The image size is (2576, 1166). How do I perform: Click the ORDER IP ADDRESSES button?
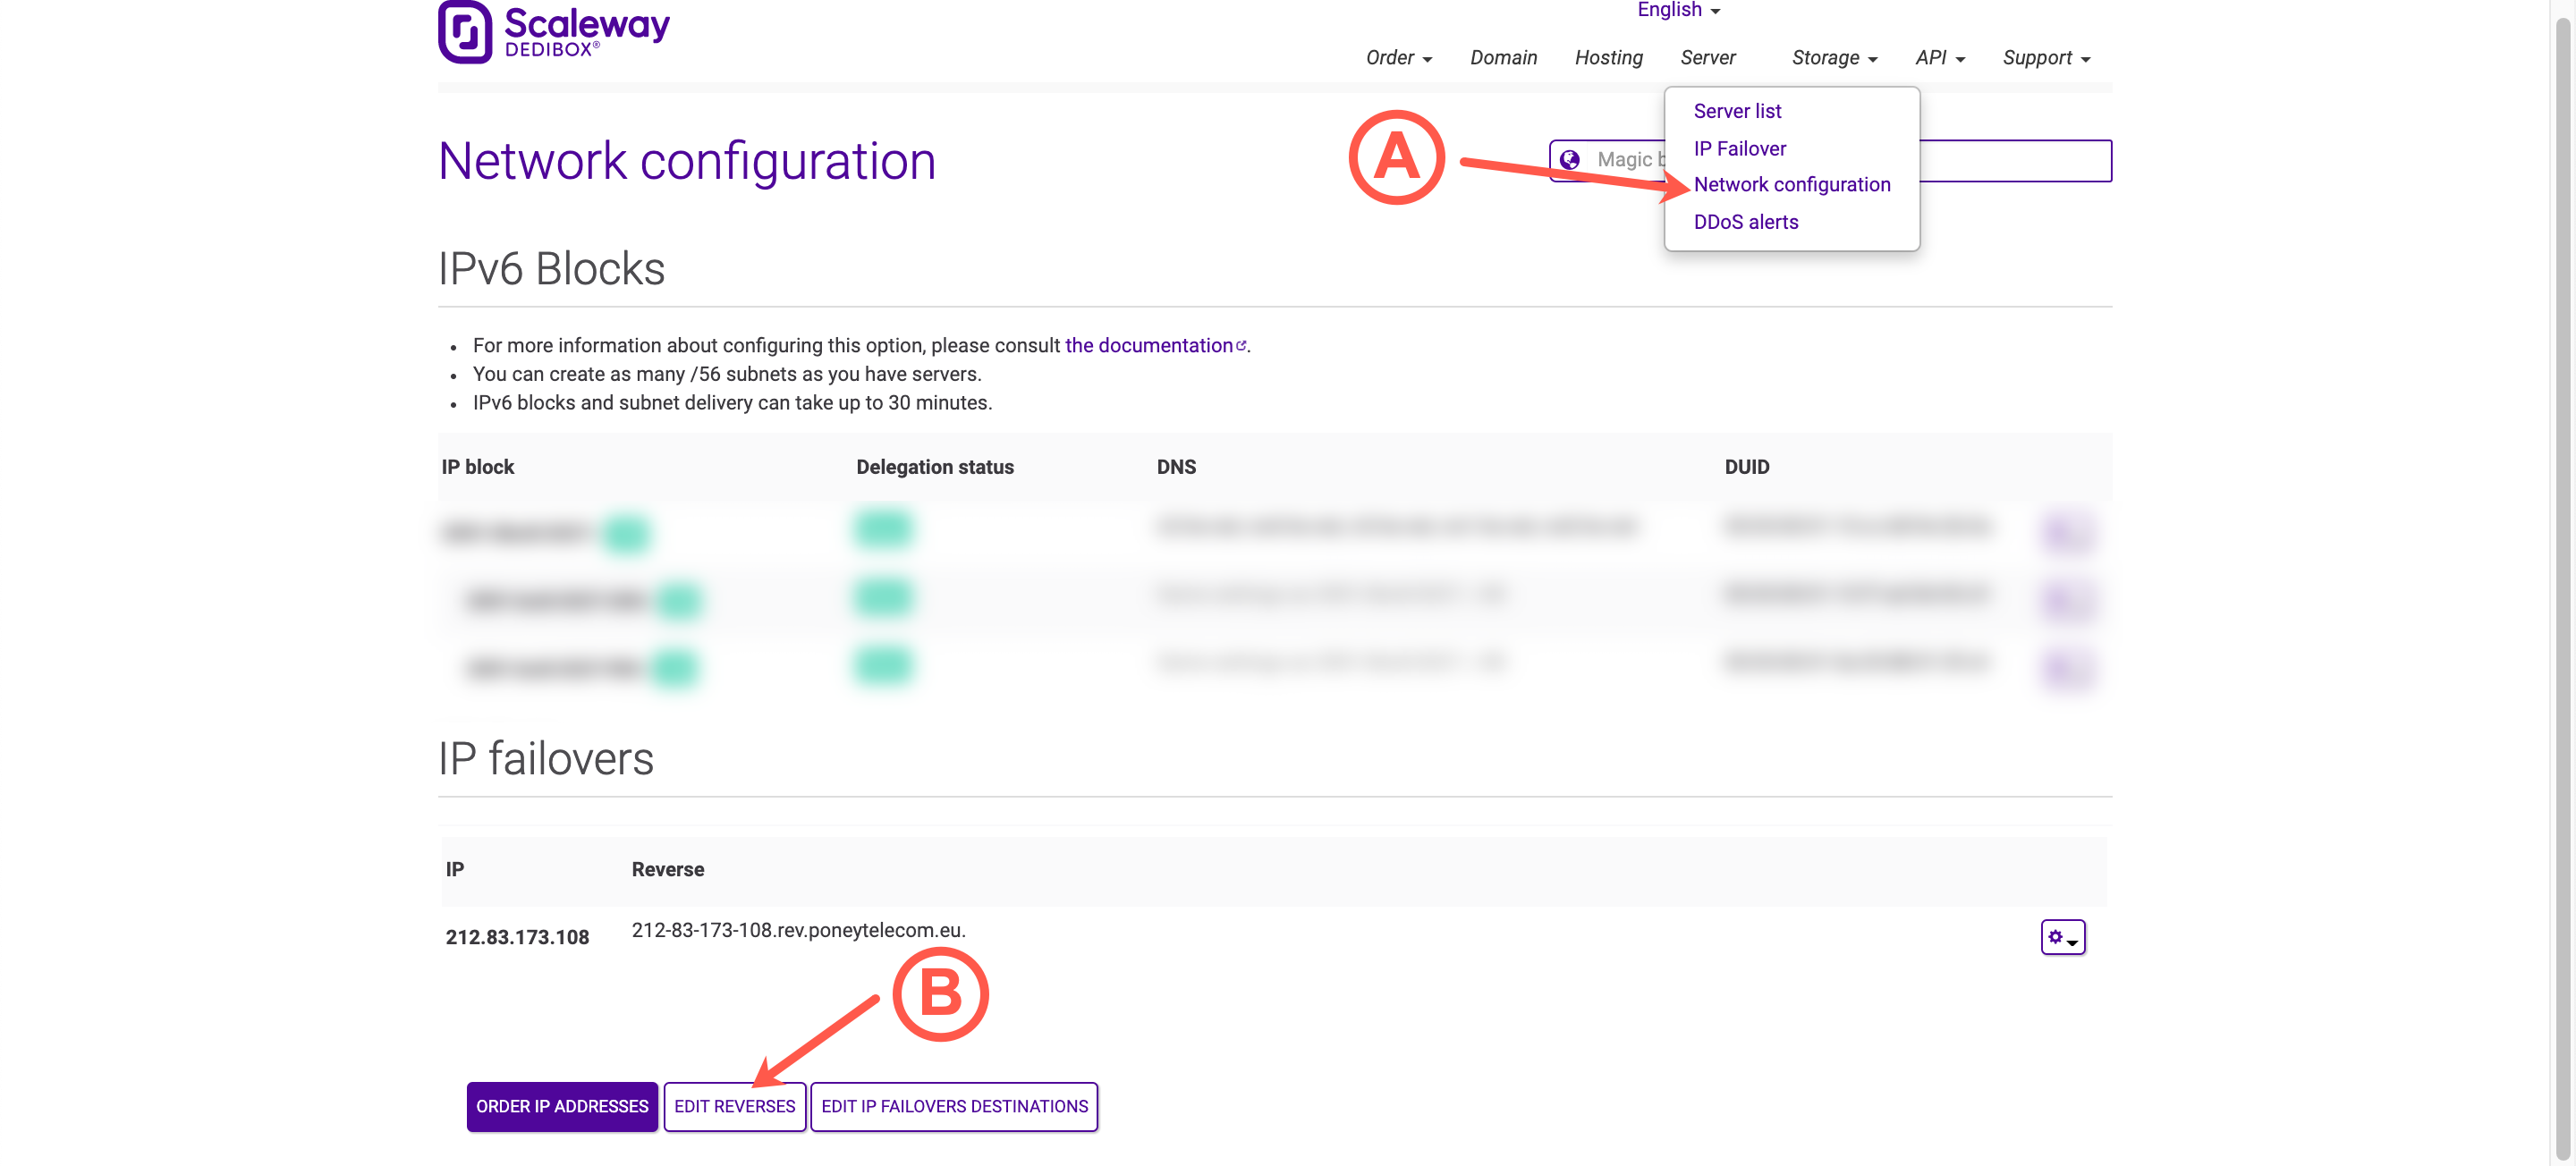coord(562,1106)
